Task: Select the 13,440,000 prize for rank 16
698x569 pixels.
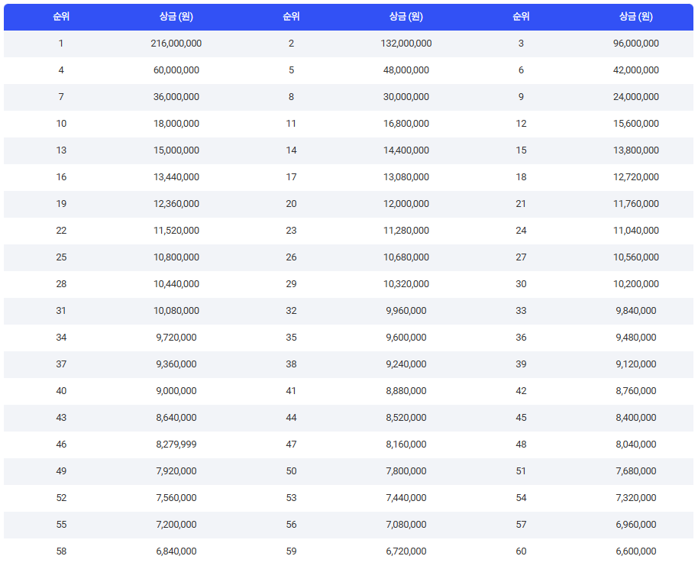Action: tap(176, 177)
